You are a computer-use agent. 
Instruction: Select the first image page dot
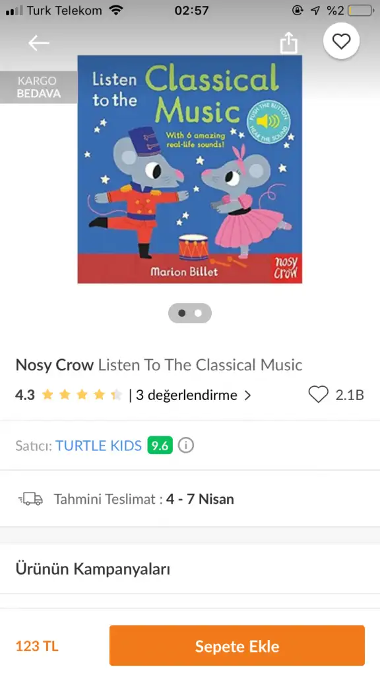[x=182, y=313]
